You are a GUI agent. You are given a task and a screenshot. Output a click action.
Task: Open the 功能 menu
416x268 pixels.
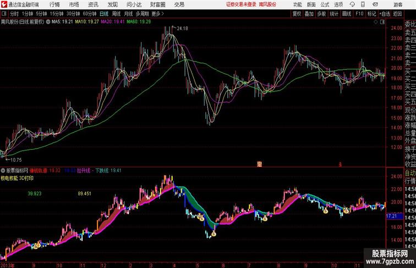[297, 4]
